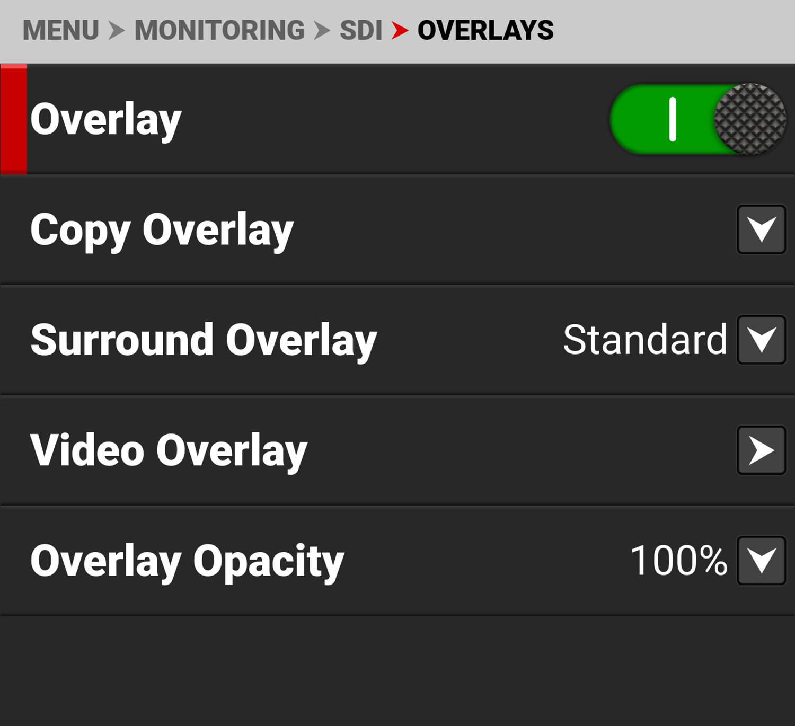This screenshot has height=726, width=795.
Task: Click the Standard surround overlay value
Action: (x=644, y=340)
